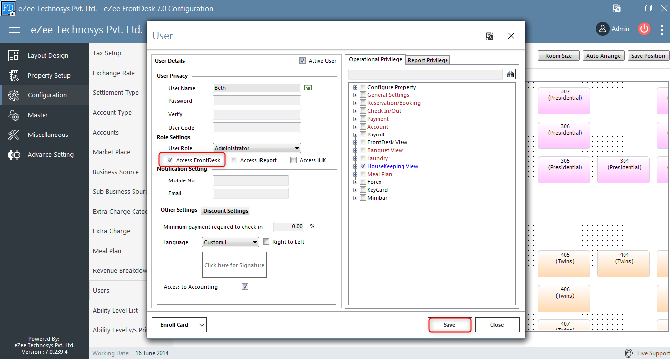
Task: Click the Miscellaneous tools icon
Action: (x=14, y=135)
